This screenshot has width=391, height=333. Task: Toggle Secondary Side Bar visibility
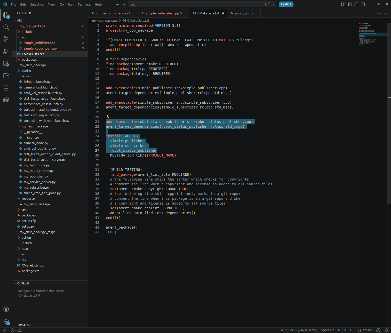click(363, 4)
